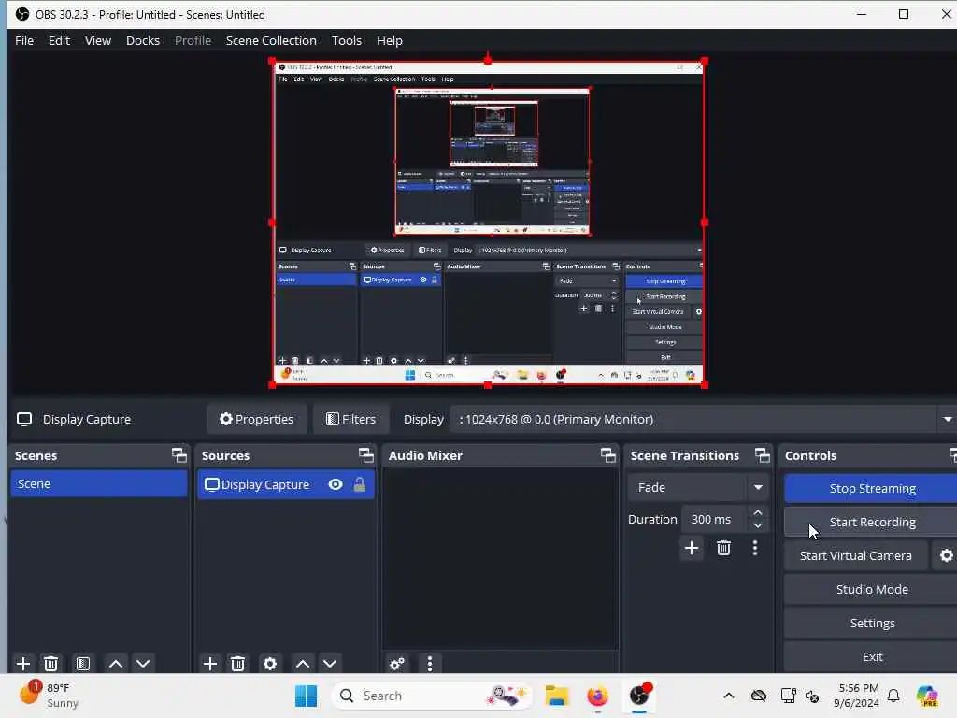Viewport: 957px width, 718px height.
Task: Open advanced audio properties gears icon
Action: 396,663
